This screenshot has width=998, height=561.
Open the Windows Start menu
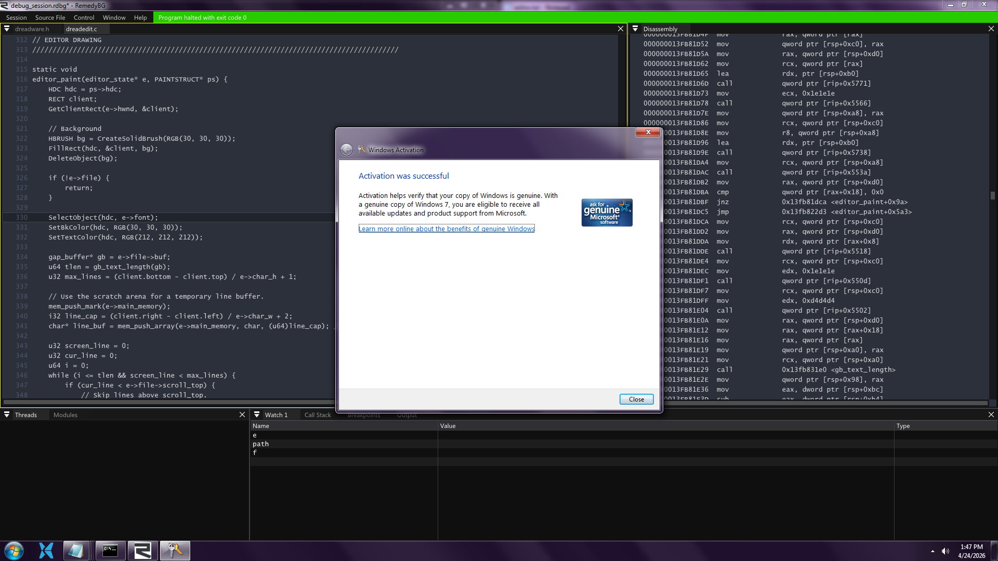[x=14, y=551]
